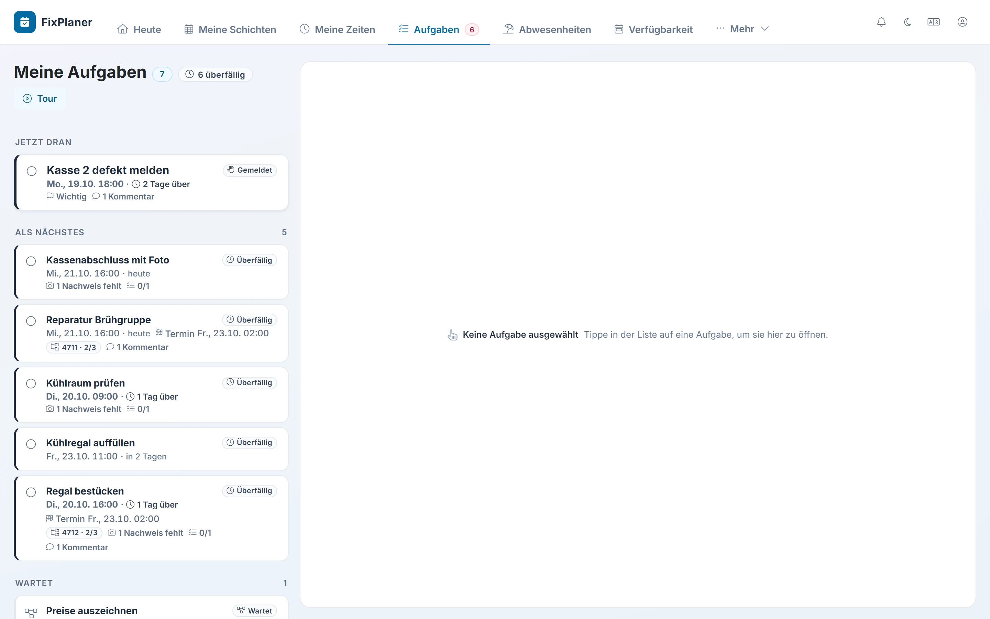
Task: Go to the Meine Zeiten tab
Action: (x=338, y=30)
